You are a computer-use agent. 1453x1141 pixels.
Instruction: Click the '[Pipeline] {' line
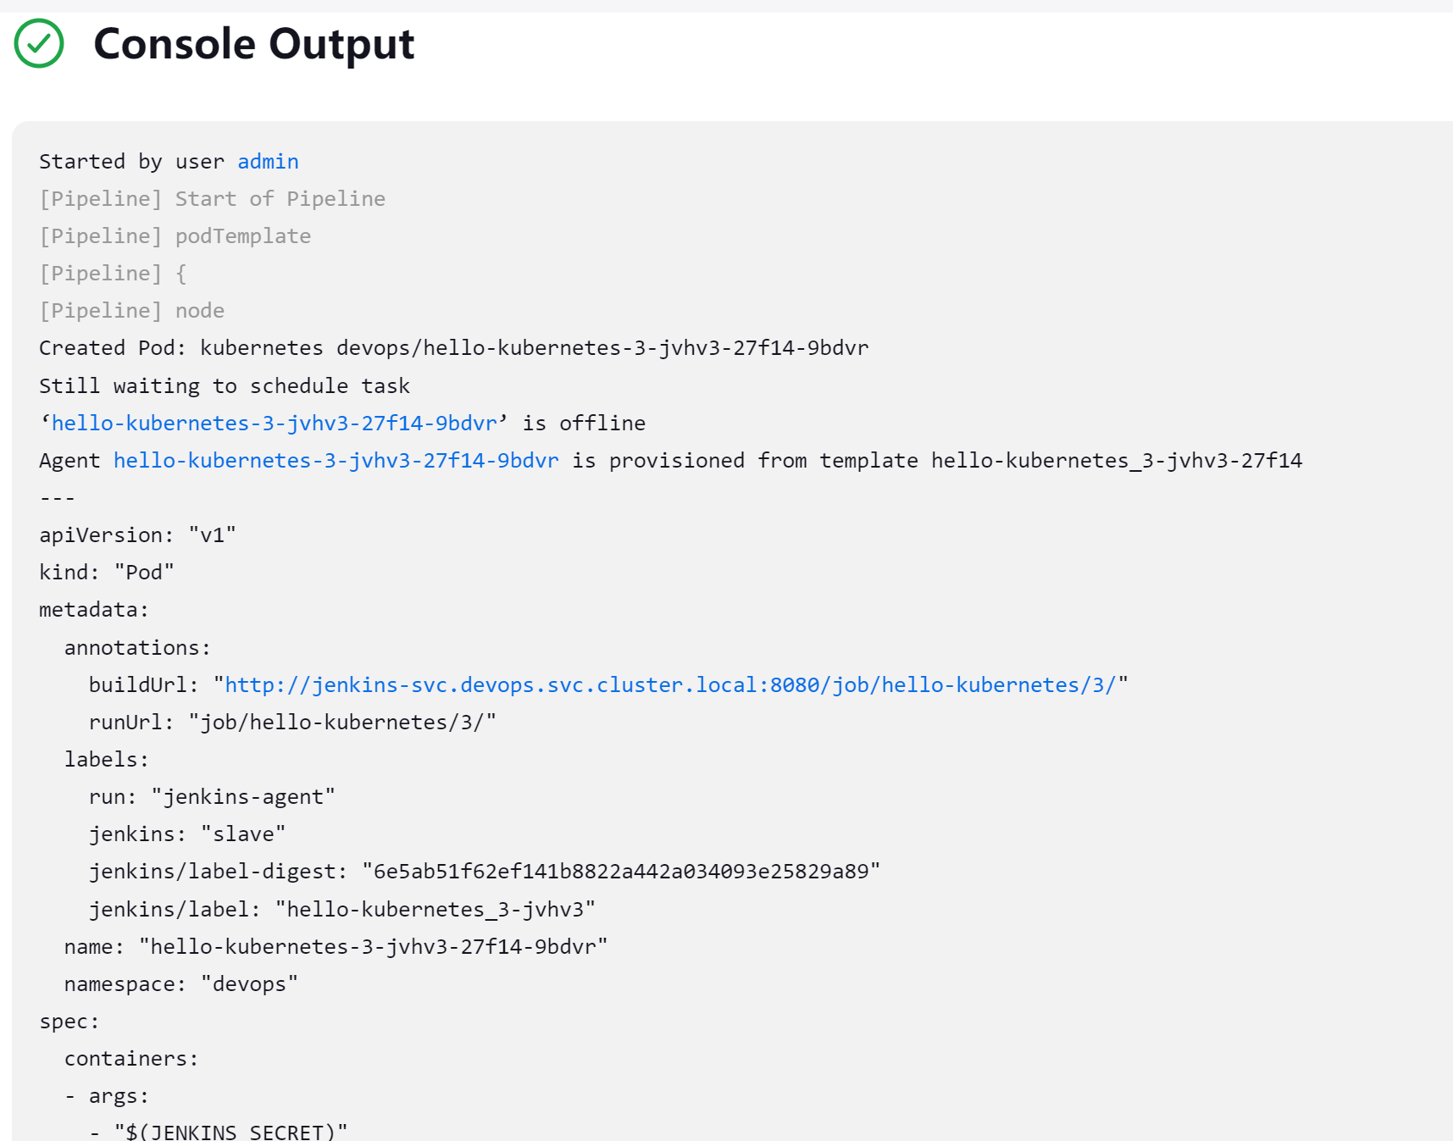pos(113,274)
